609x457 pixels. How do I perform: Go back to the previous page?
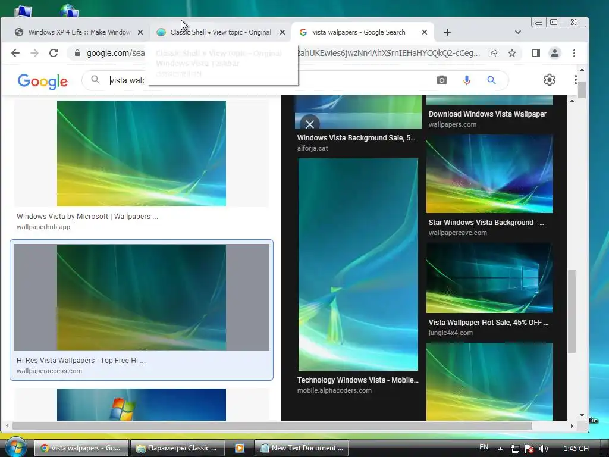click(x=15, y=53)
